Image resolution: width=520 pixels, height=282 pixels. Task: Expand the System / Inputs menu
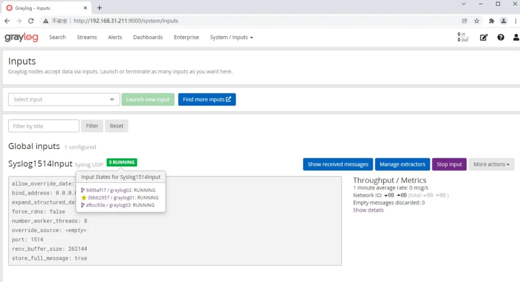point(232,37)
